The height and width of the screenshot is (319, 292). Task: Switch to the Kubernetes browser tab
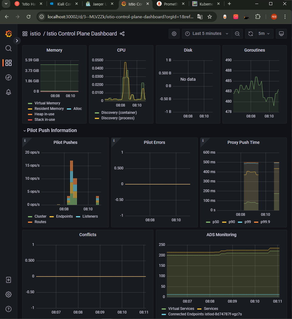(206, 4)
